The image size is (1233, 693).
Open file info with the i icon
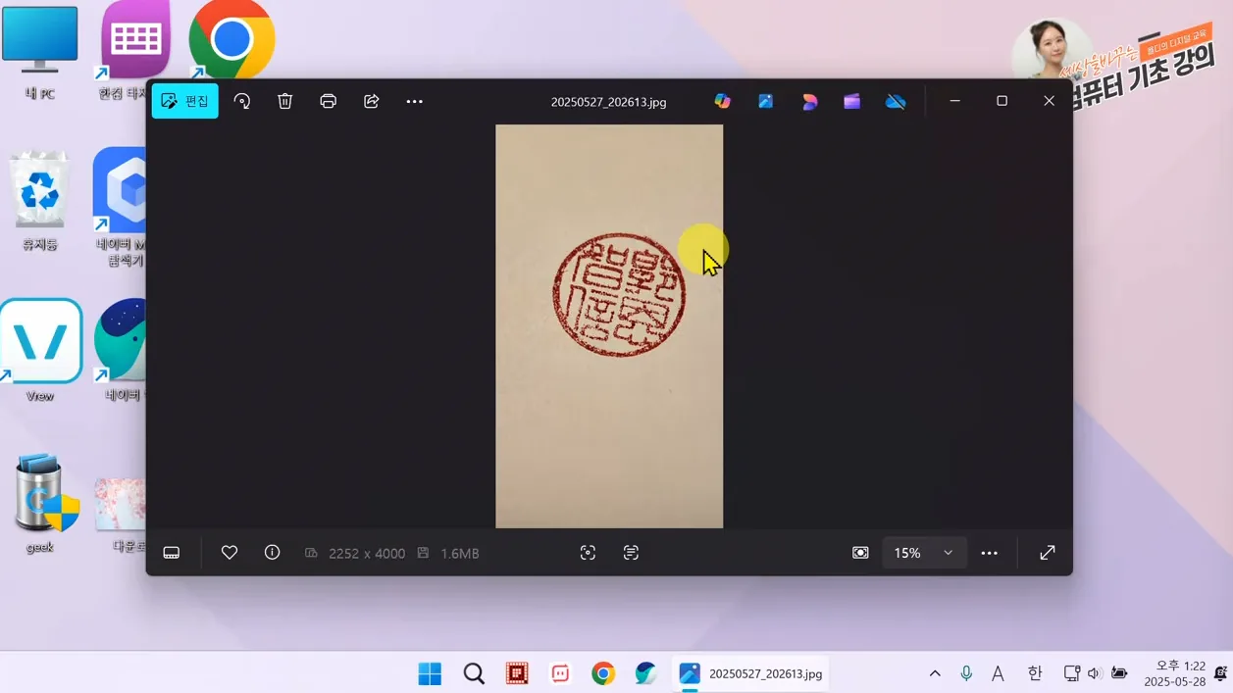(273, 553)
